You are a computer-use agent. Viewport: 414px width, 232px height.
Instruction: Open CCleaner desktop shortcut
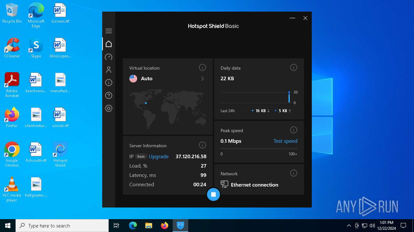click(x=12, y=48)
